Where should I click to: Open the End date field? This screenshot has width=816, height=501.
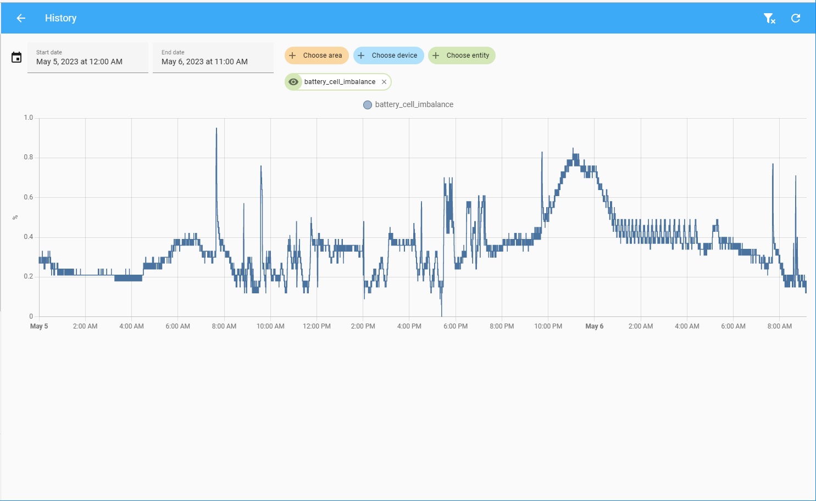coord(213,58)
